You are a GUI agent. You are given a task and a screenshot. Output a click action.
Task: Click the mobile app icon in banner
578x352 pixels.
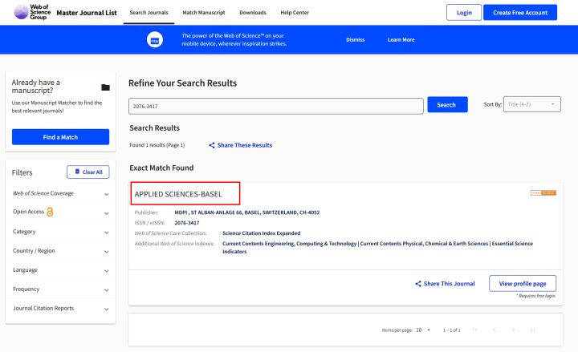[155, 40]
